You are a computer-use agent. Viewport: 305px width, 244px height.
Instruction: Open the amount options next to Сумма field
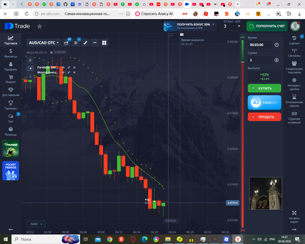[x=276, y=60]
